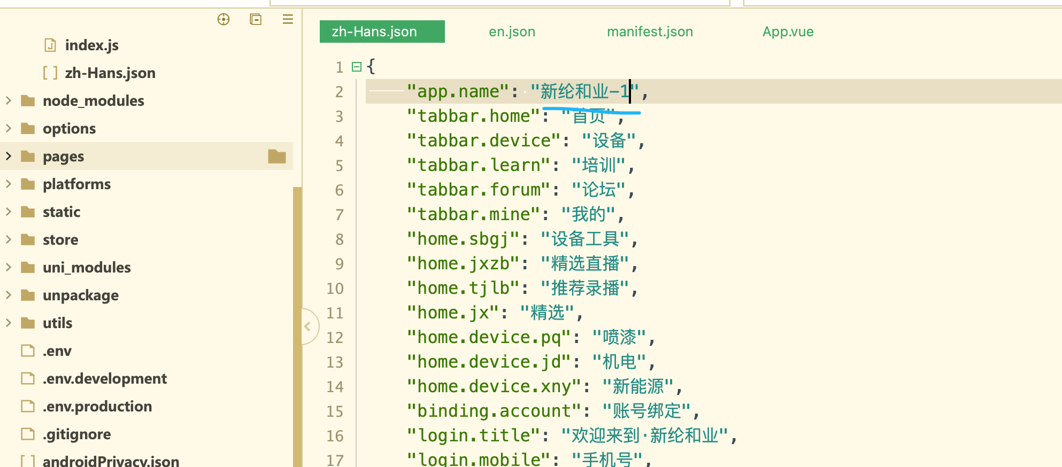
Task: Click the locate current file target icon
Action: (224, 20)
